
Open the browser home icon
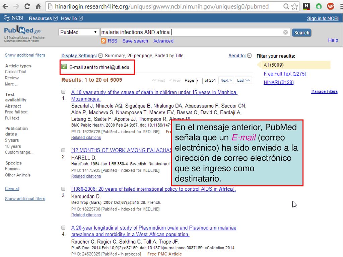click(x=38, y=7)
